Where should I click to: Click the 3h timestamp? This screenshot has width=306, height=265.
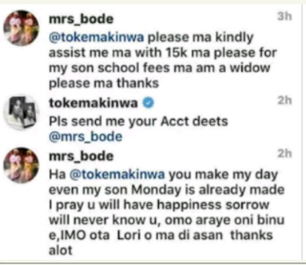[284, 16]
